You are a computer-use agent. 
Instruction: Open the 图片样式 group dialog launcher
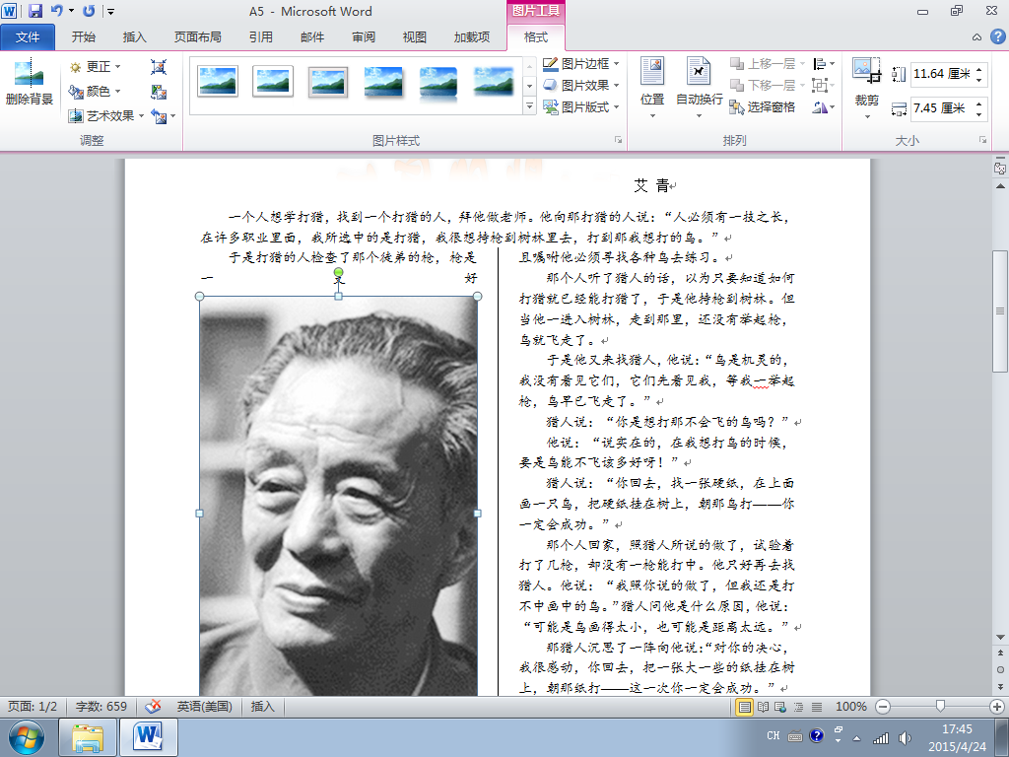[619, 140]
